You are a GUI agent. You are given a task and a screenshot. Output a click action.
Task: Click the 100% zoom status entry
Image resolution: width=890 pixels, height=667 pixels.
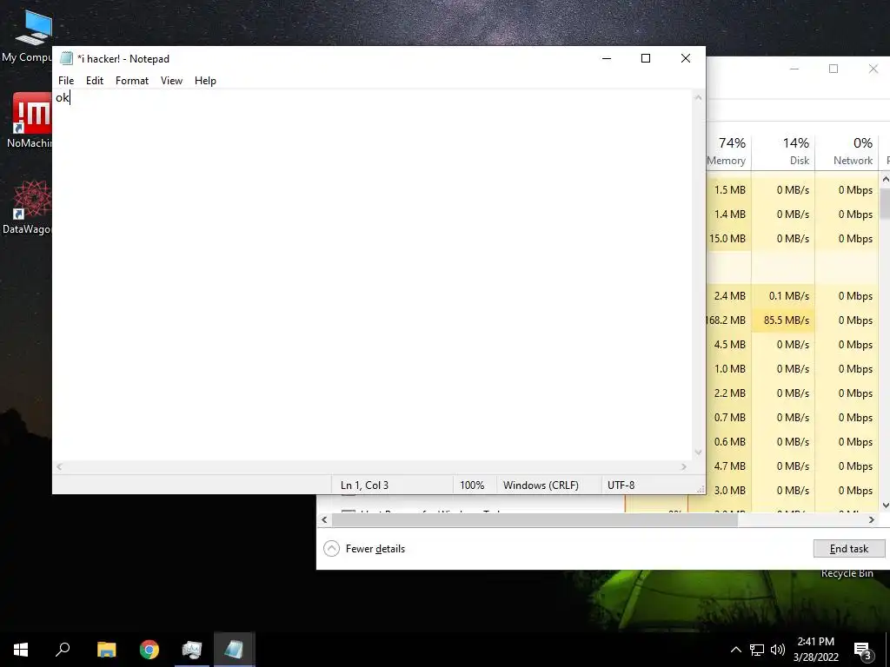[472, 485]
